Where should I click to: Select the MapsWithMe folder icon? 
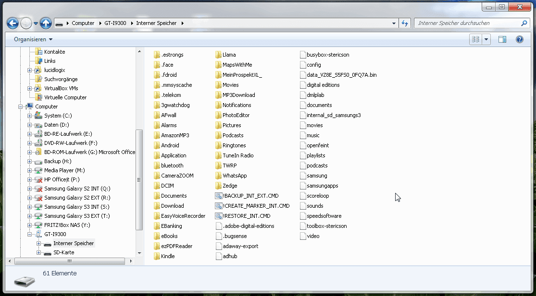[218, 65]
